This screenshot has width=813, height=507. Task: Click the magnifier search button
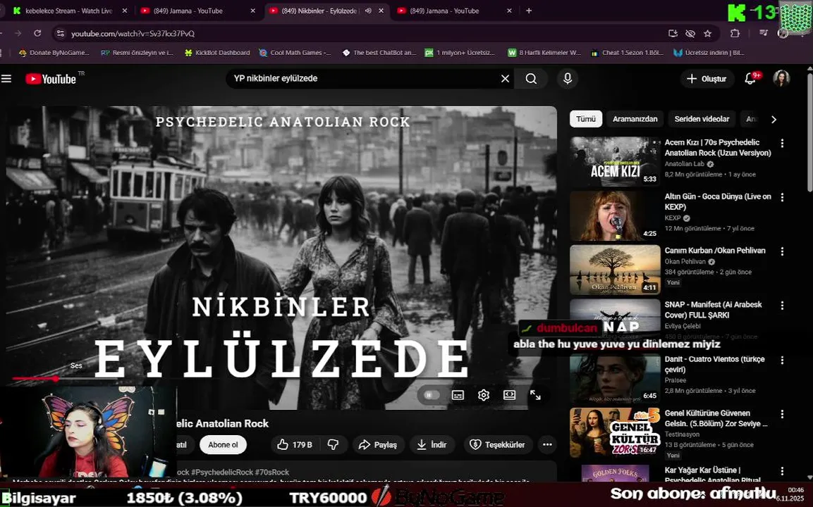coord(531,79)
